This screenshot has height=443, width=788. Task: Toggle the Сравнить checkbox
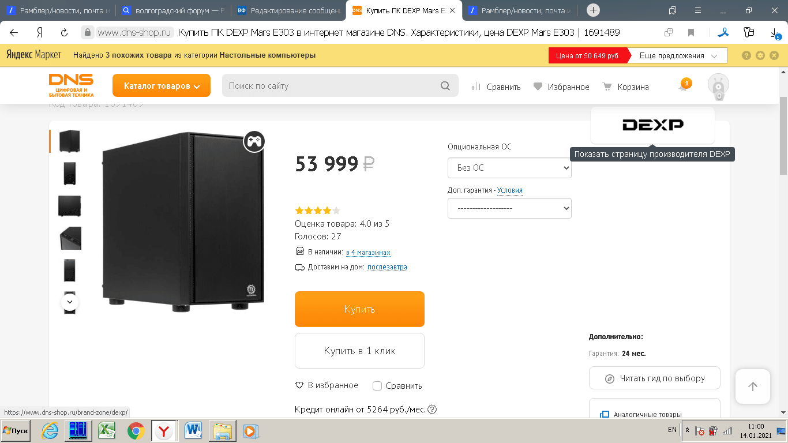[x=377, y=386]
